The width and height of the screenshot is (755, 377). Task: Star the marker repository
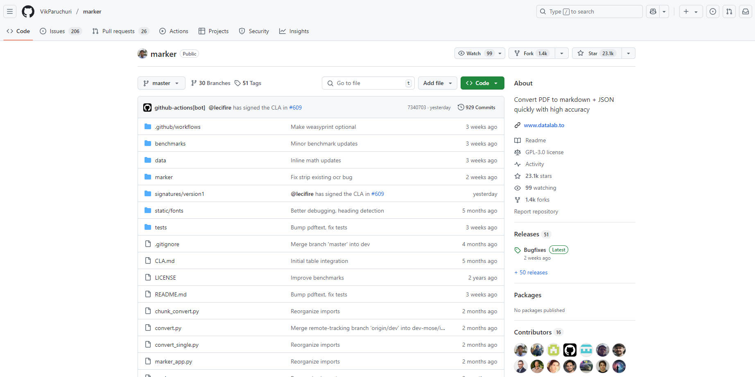(596, 54)
